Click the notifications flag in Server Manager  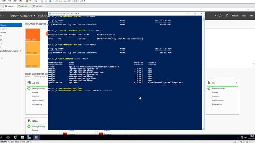pos(227,15)
